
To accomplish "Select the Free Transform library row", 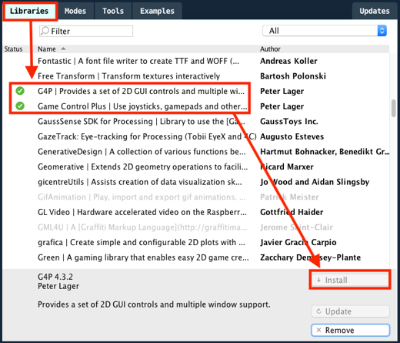I will tap(196, 76).
